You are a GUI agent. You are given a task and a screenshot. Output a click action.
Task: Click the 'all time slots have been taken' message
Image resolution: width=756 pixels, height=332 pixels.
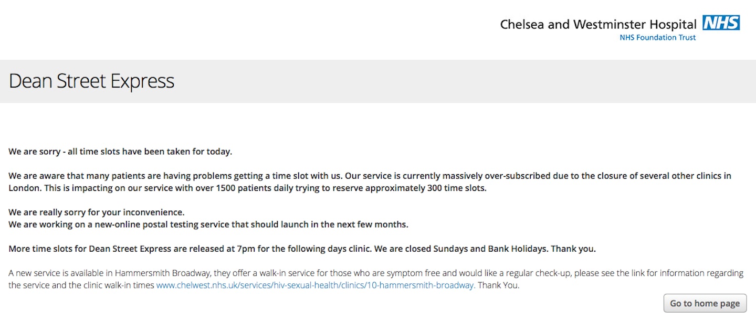(x=120, y=152)
